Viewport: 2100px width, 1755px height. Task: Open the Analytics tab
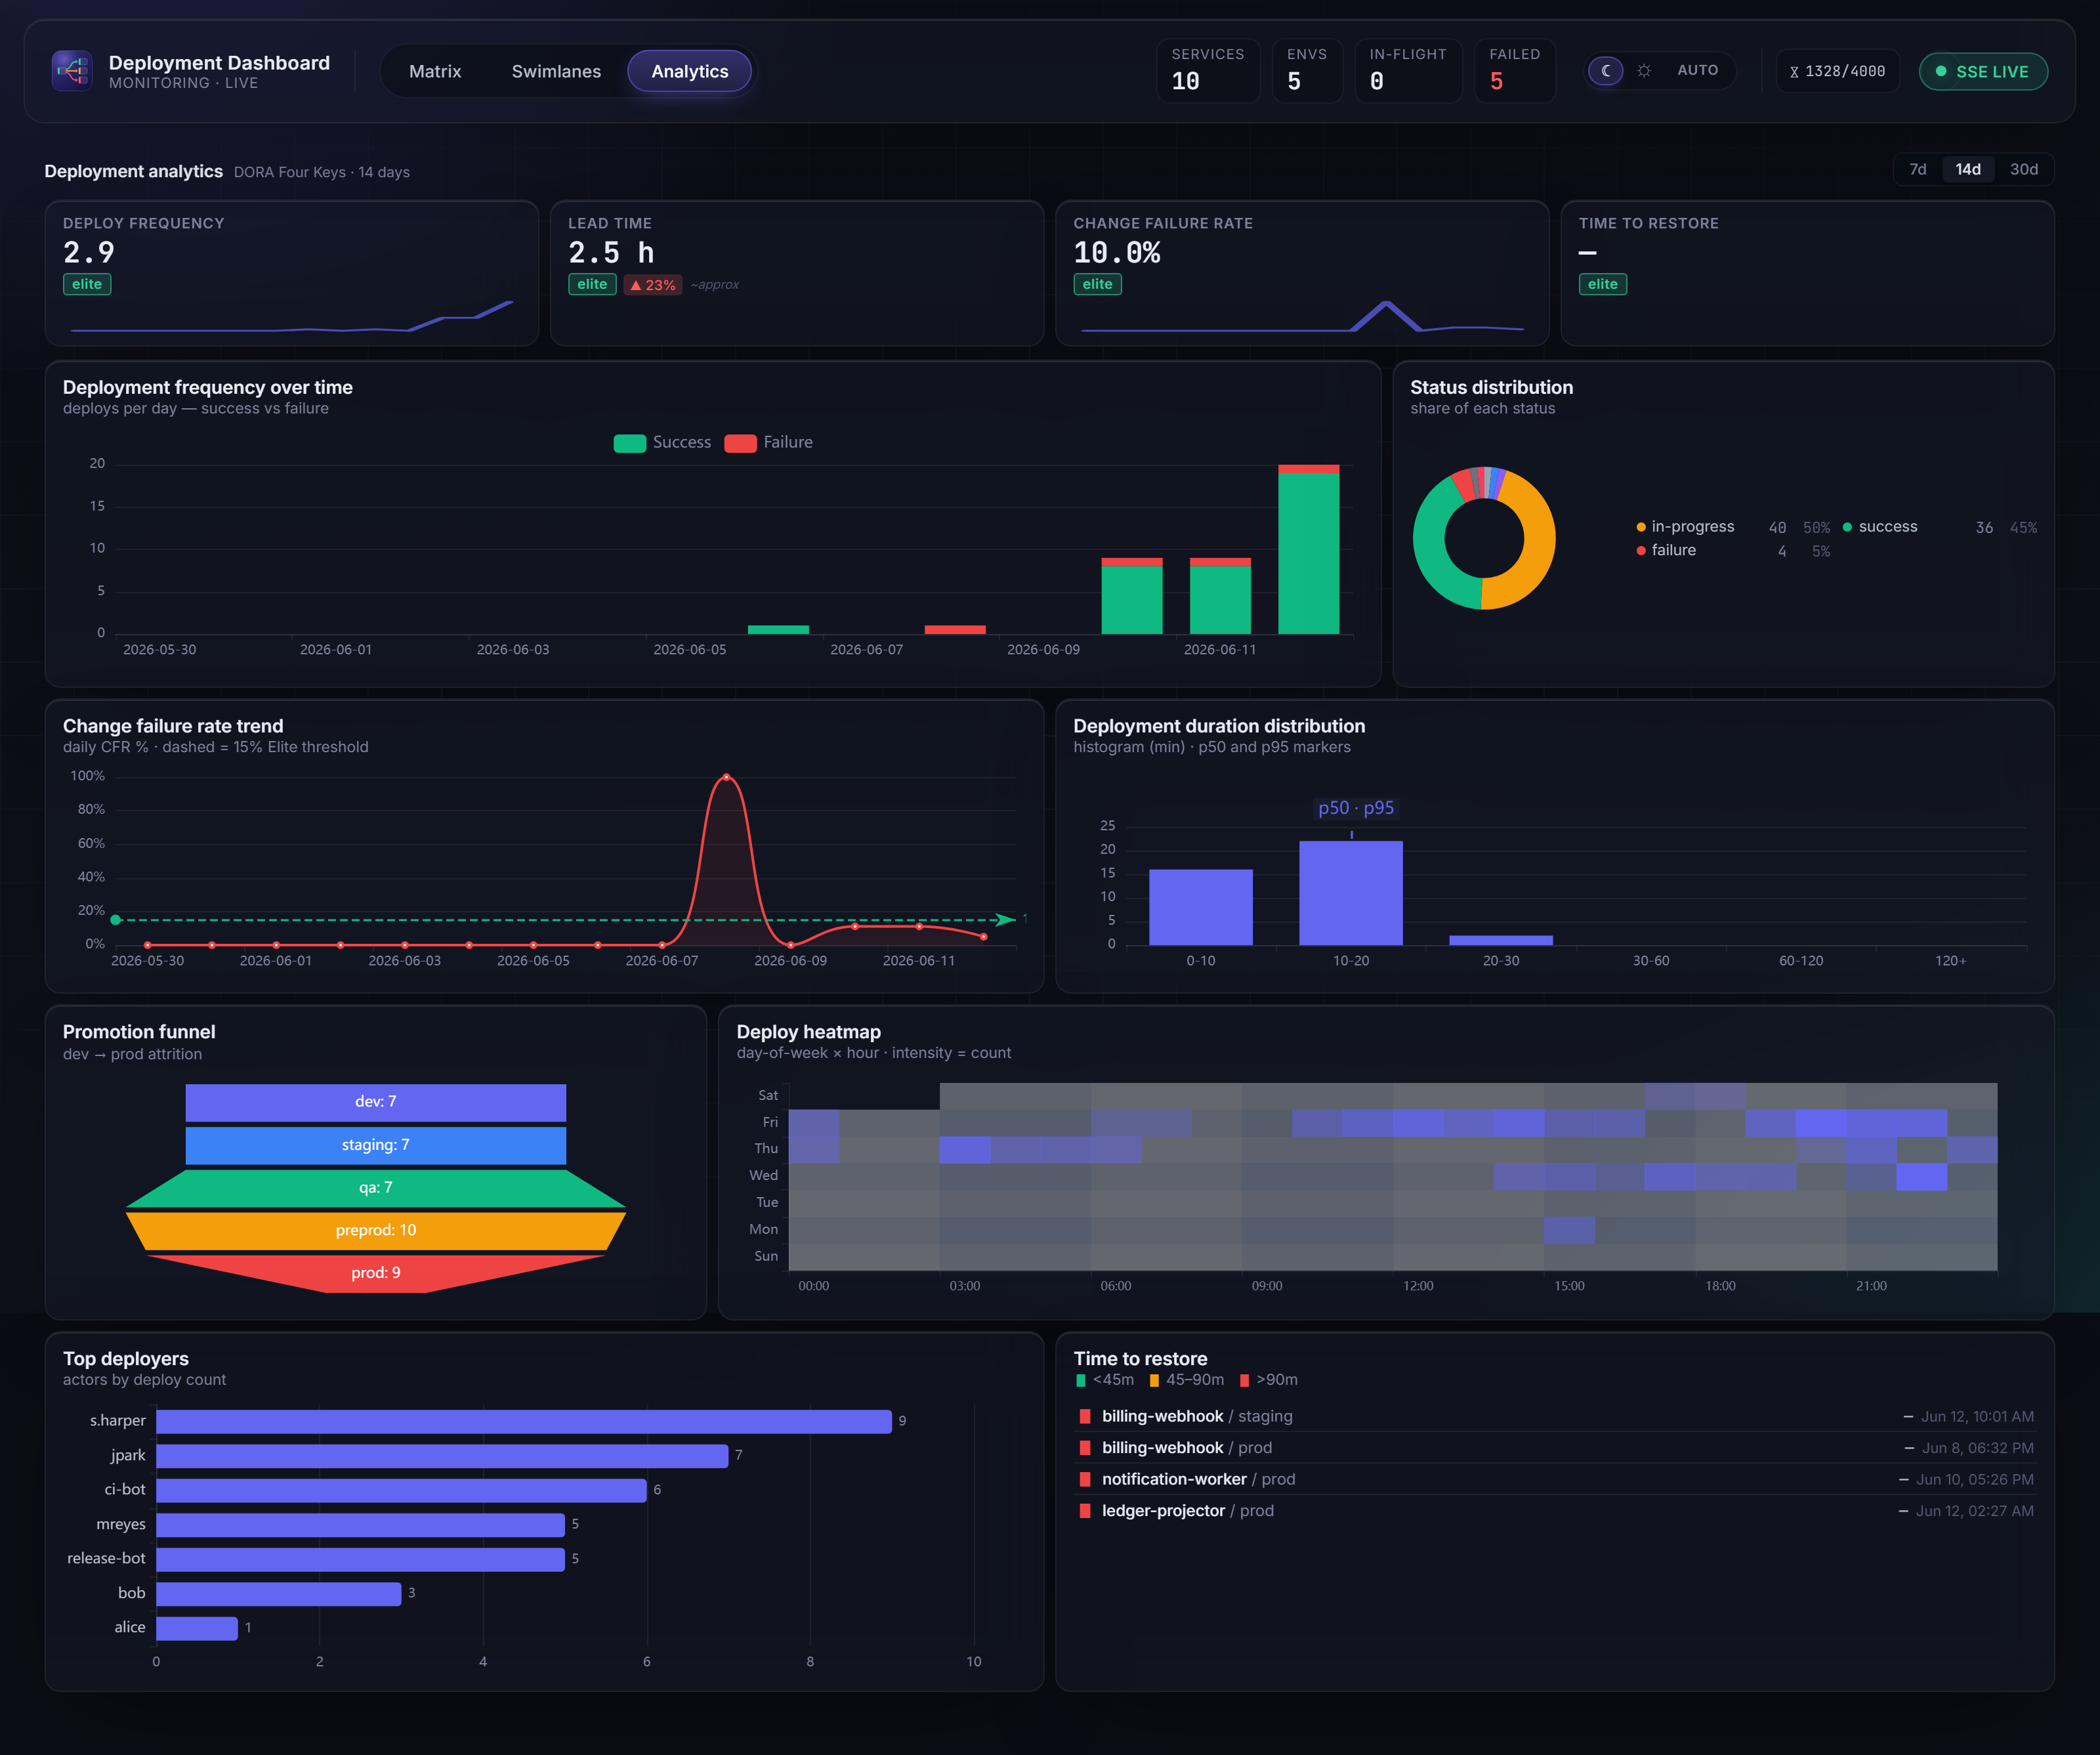pyautogui.click(x=690, y=71)
